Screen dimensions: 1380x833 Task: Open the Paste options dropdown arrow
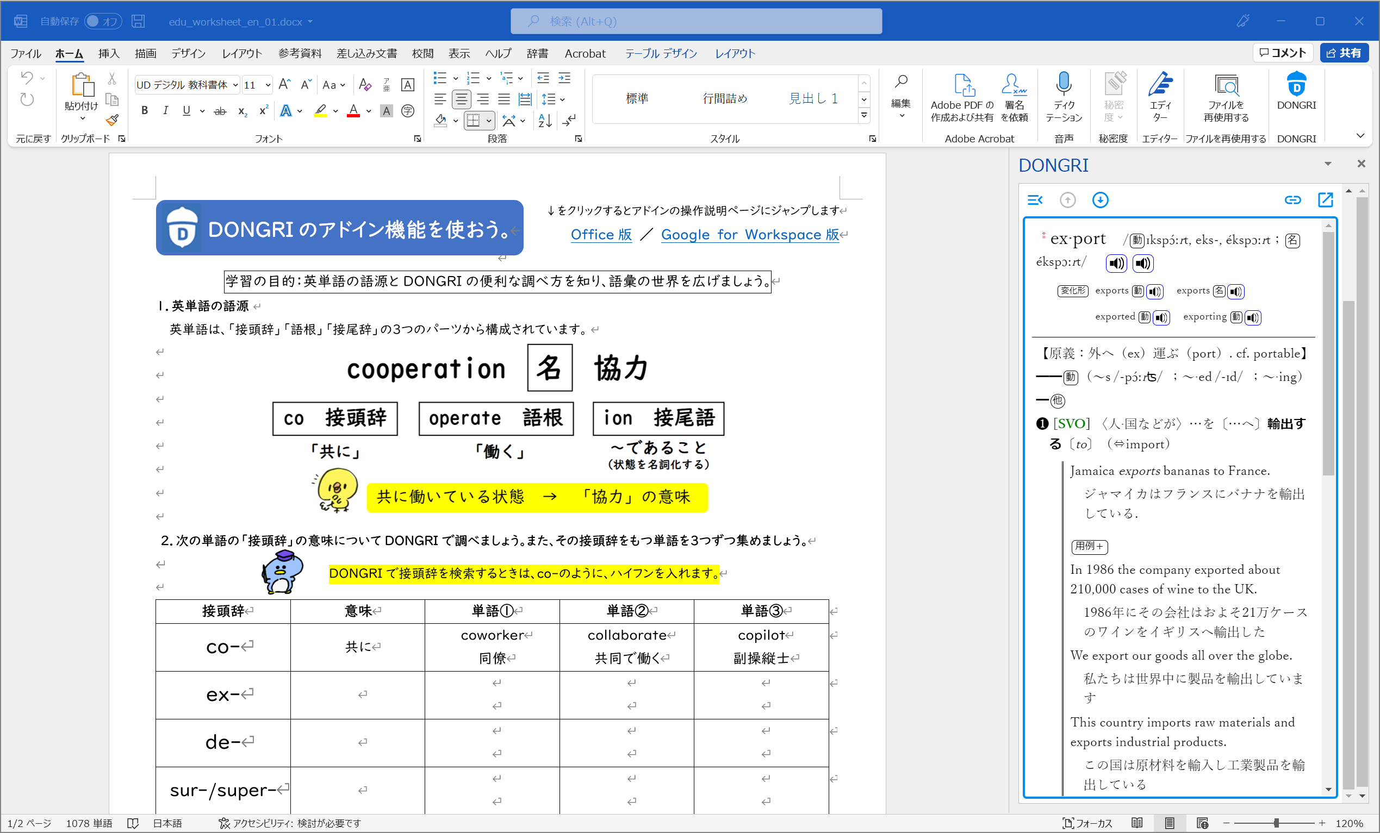[82, 118]
